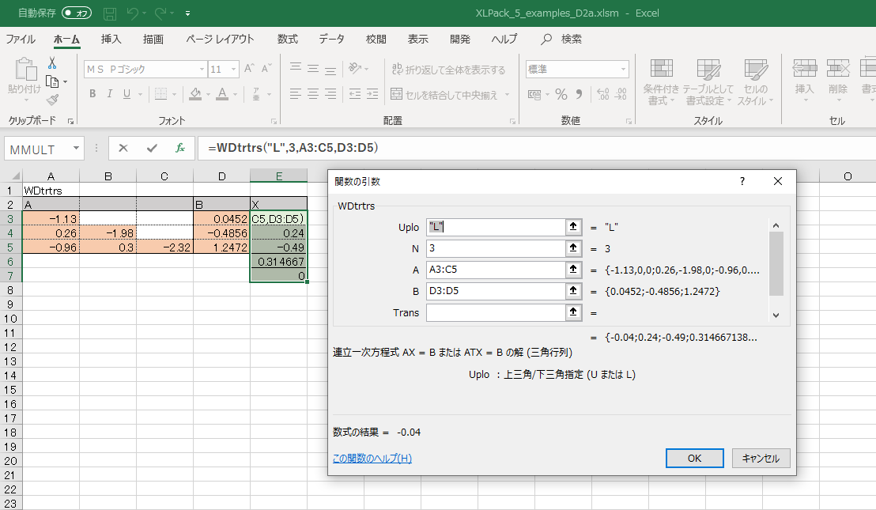This screenshot has width=876, height=510.
Task: Toggle the AutoSave switch
Action: coord(76,13)
